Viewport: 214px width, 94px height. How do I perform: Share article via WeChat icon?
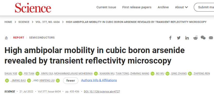[203, 38]
